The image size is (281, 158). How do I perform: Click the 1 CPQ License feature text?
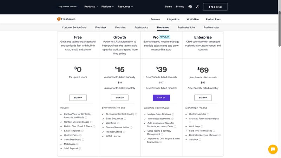(x=113, y=136)
